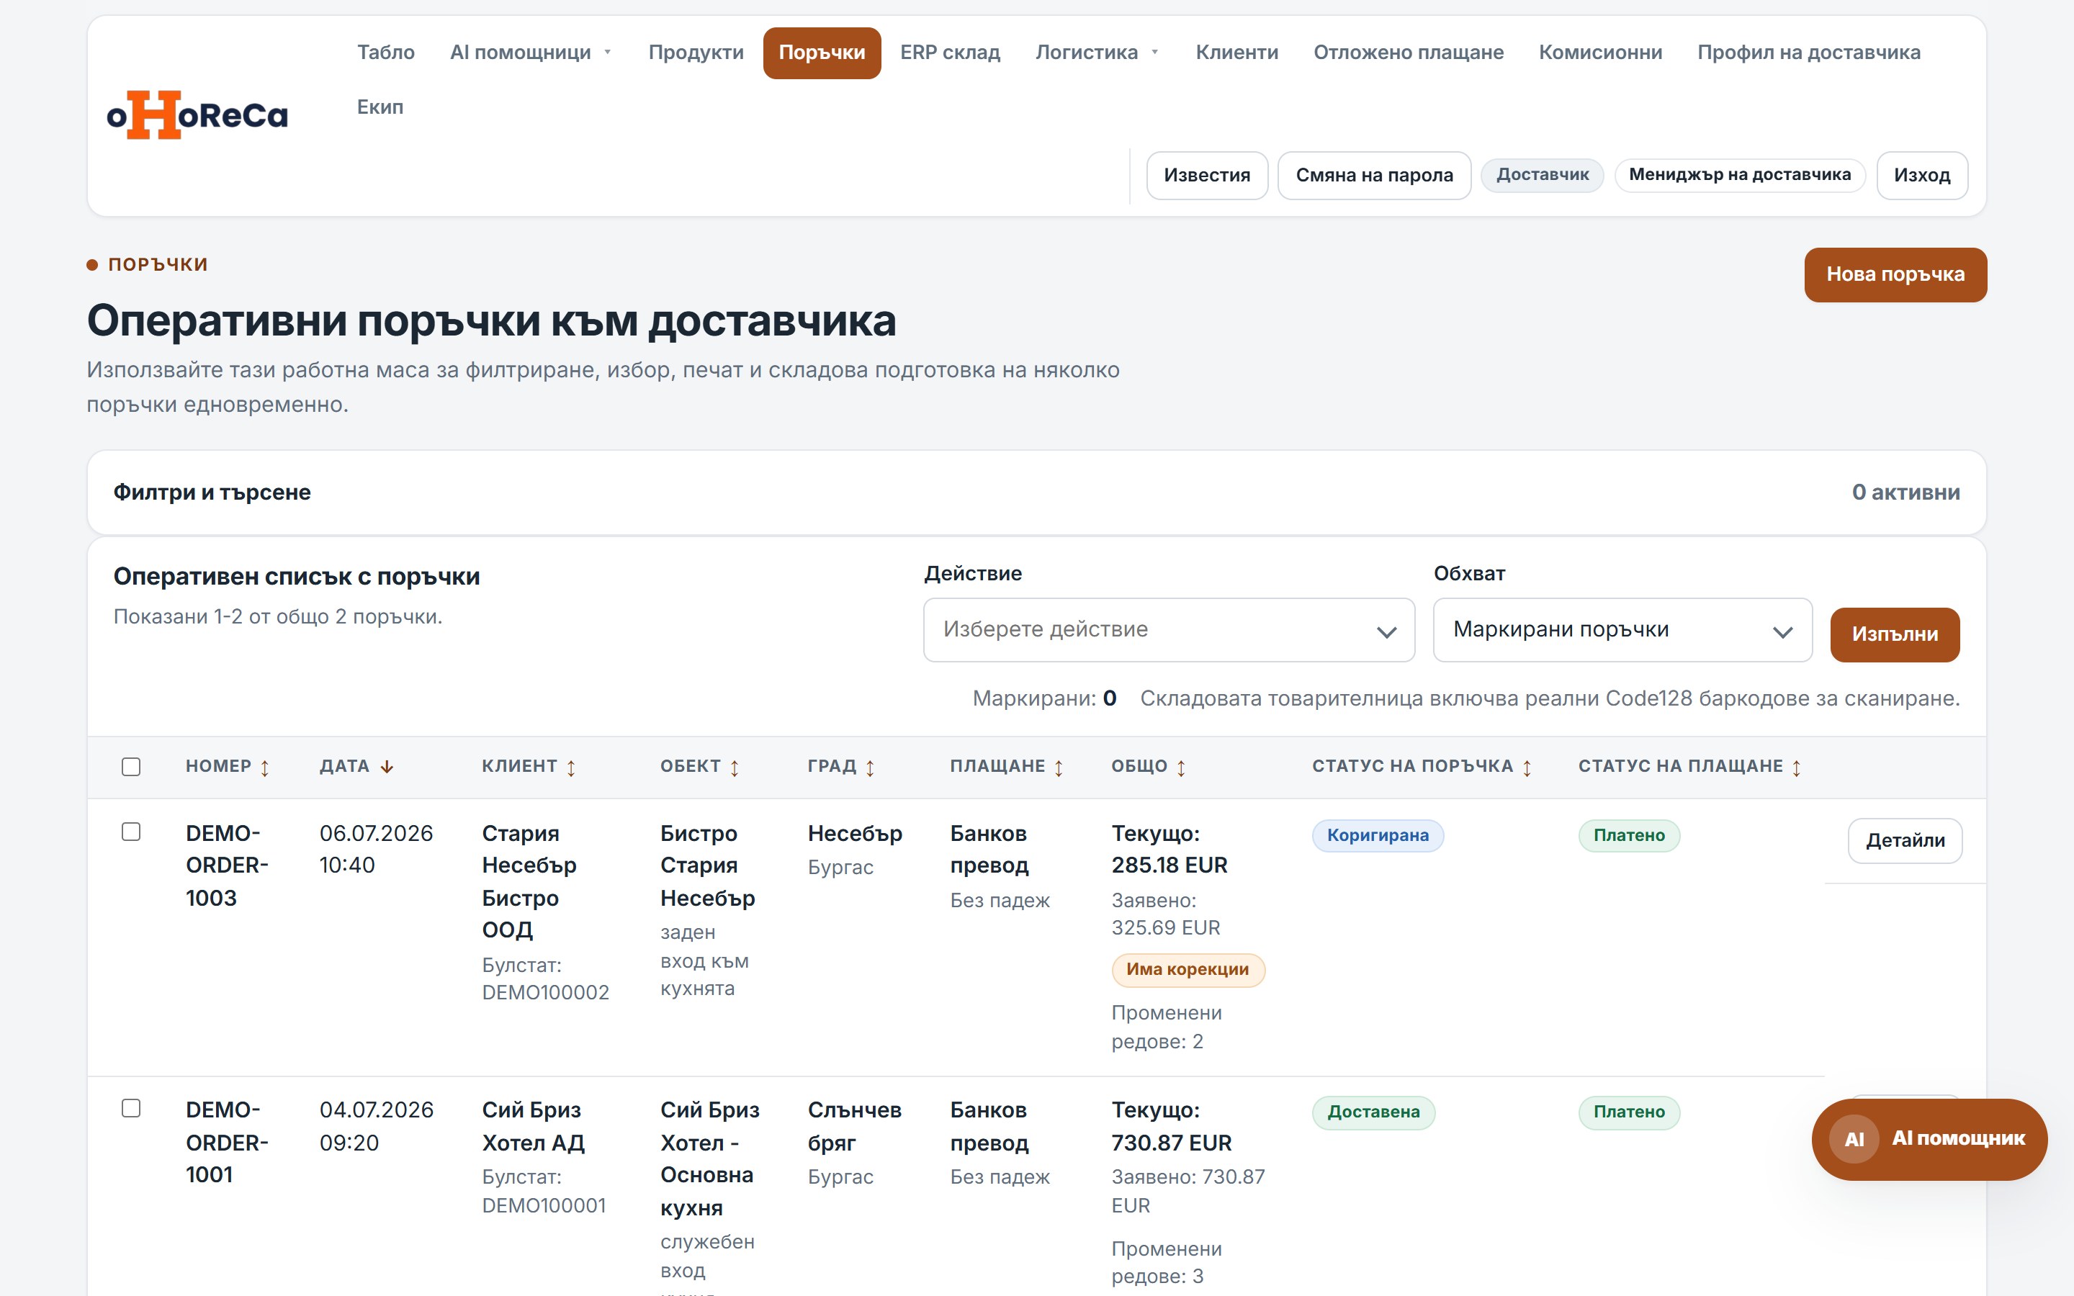The image size is (2074, 1296).
Task: Open Профил на доставчика
Action: point(1808,53)
